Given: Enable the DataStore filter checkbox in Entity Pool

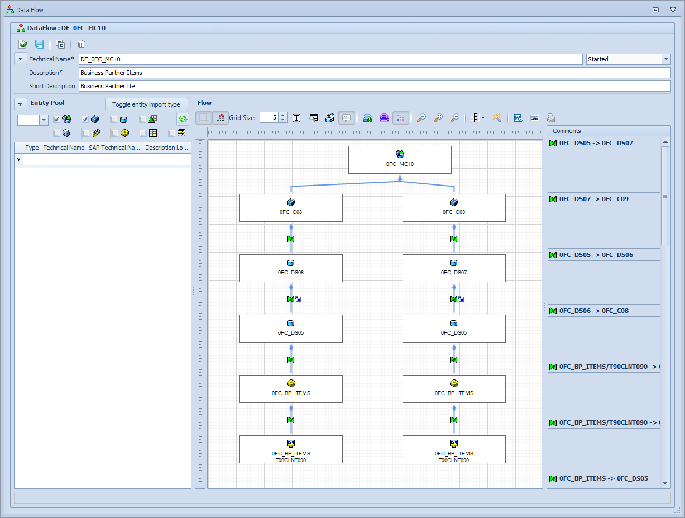Looking at the screenshot, I should click(113, 119).
